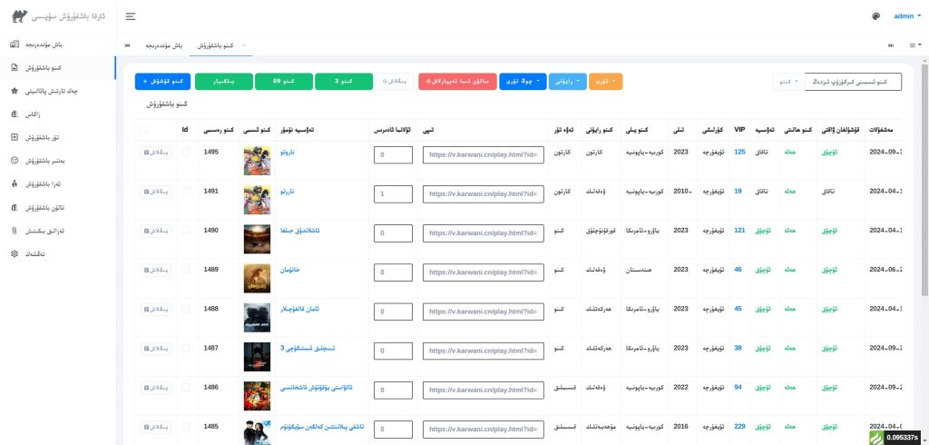Tick the select-all checkbox in table header
The image size is (929, 445).
tap(144, 130)
